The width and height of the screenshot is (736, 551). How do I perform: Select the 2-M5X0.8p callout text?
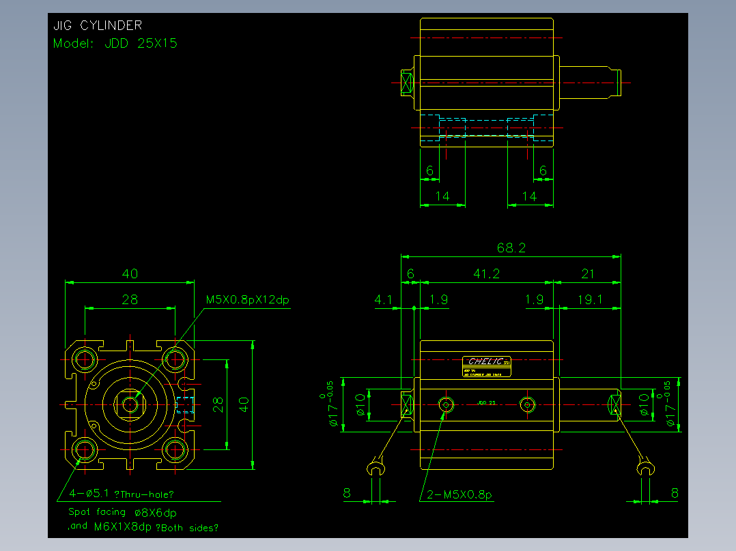(x=459, y=494)
